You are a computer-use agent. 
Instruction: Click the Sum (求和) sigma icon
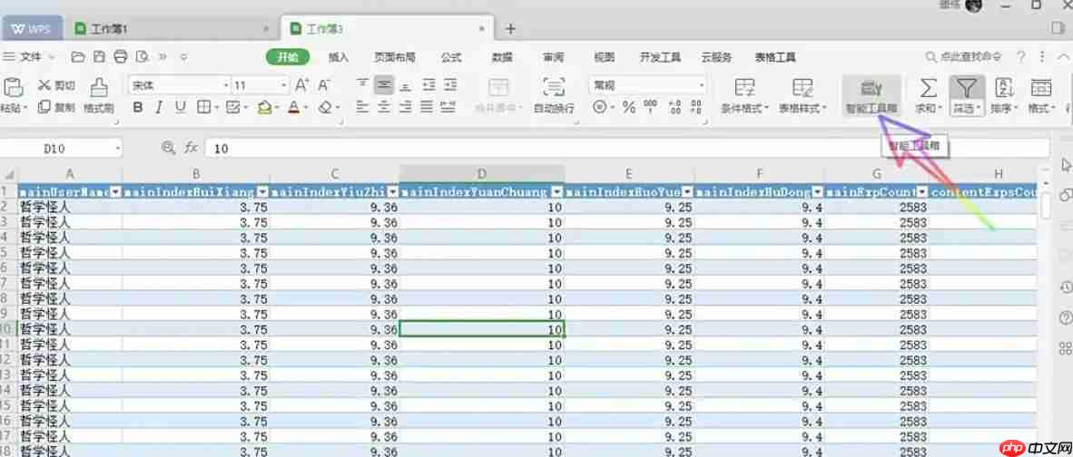coord(927,87)
